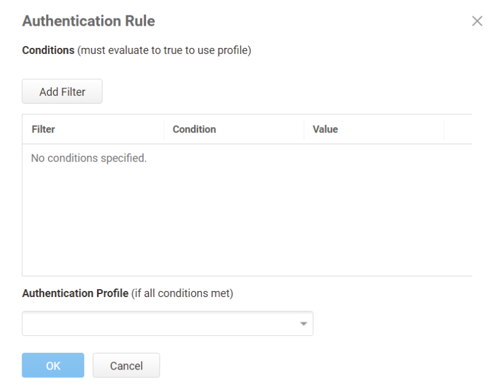Click the Add Filter button
Screen dimensions: 491x391
click(x=62, y=92)
